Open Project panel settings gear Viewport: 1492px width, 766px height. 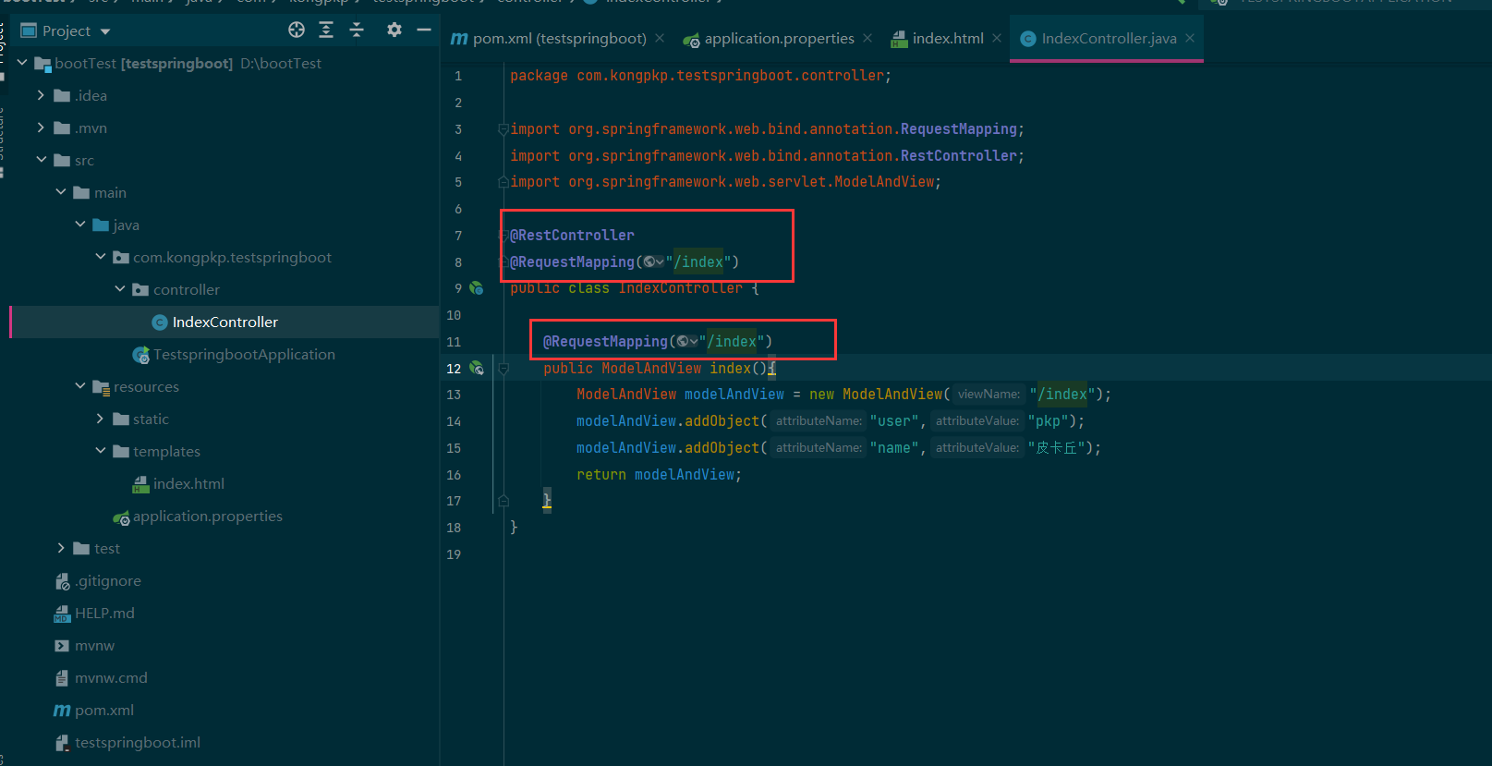coord(394,30)
